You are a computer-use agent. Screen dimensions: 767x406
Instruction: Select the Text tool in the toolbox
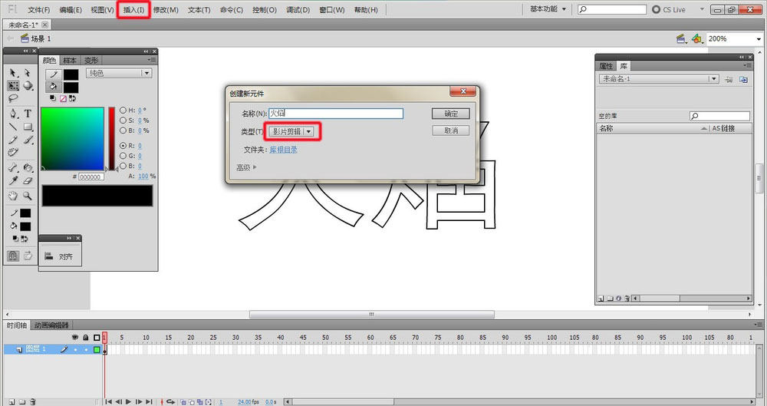coord(28,114)
